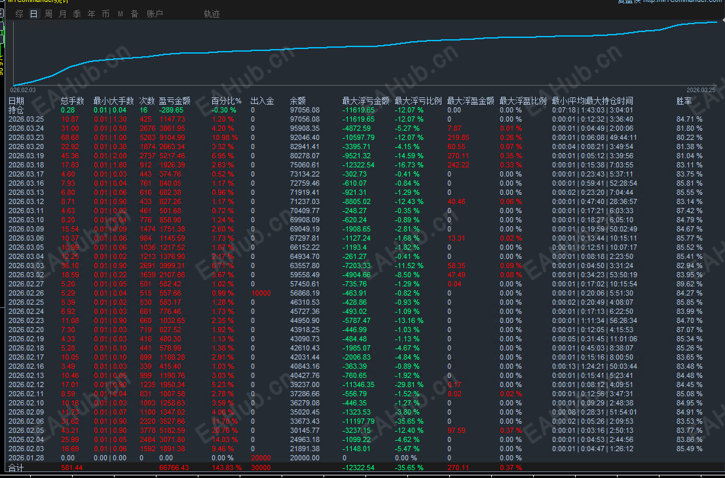The image size is (725, 478).
Task: Switch to the 月 monthly statistics icon
Action: pyautogui.click(x=63, y=13)
